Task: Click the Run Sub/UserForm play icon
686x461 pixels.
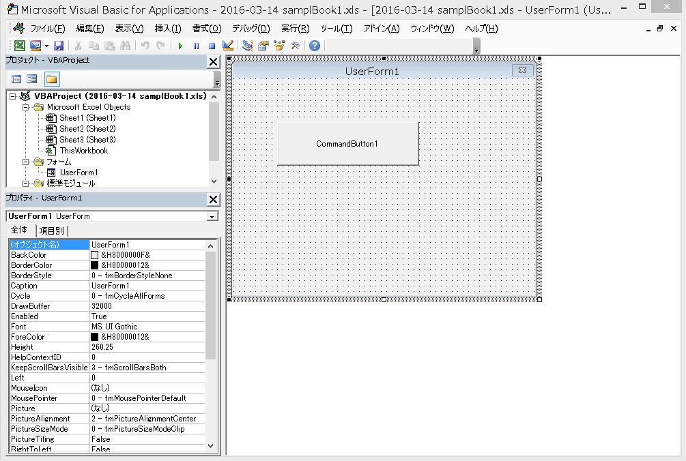Action: [180, 46]
